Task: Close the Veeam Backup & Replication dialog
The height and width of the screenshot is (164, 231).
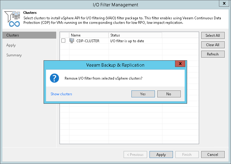Action: 180,64
